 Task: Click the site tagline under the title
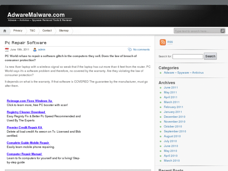[x=40, y=20]
